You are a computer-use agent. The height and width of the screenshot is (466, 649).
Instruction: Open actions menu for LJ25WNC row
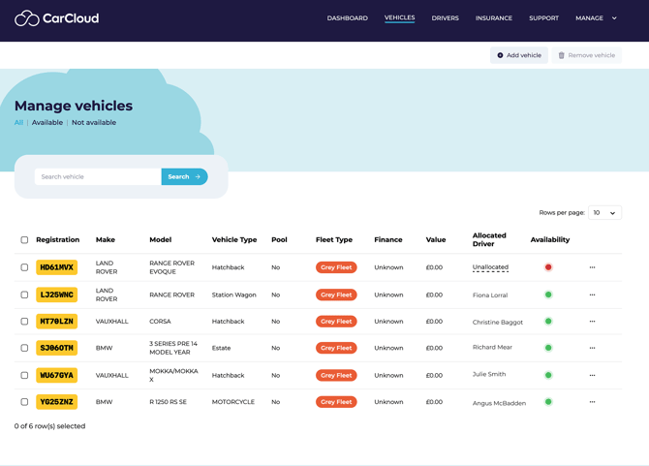pos(592,295)
